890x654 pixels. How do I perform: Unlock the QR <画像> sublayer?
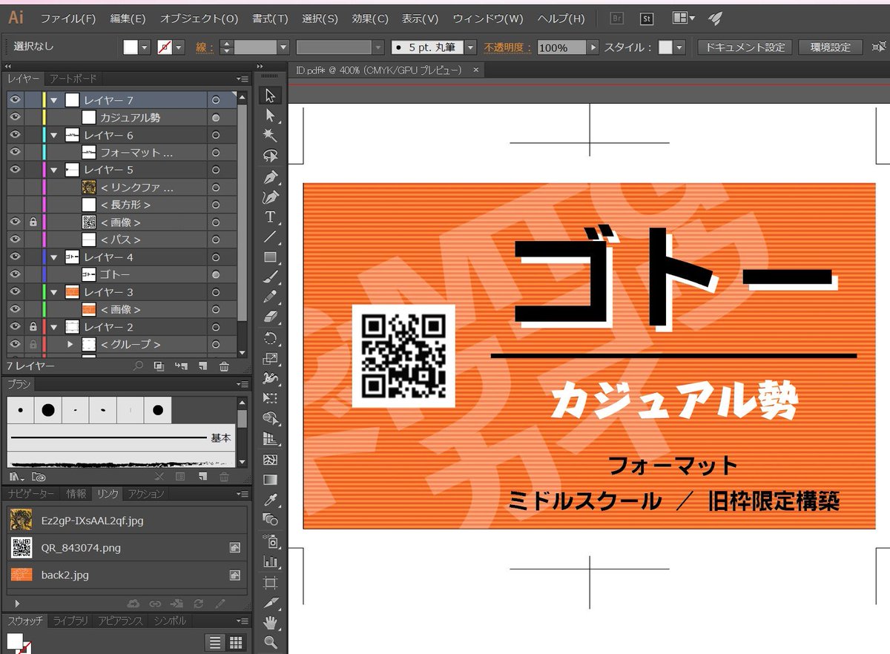tap(33, 222)
